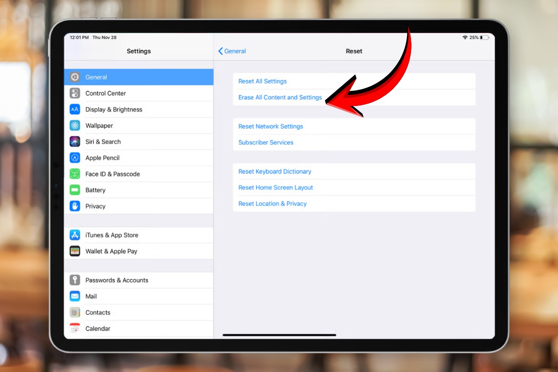Viewport: 558px width, 372px height.
Task: Click the Apple Pencil icon
Action: tap(75, 158)
